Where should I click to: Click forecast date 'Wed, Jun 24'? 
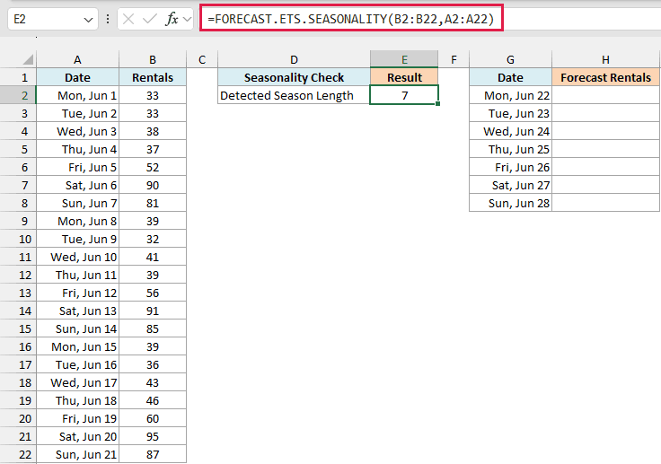pos(510,132)
